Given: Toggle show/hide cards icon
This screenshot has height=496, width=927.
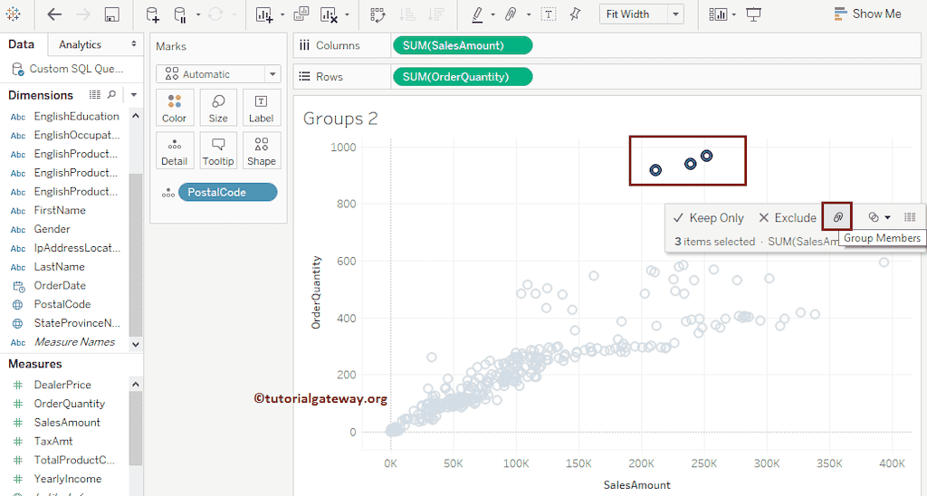Looking at the screenshot, I should (718, 14).
